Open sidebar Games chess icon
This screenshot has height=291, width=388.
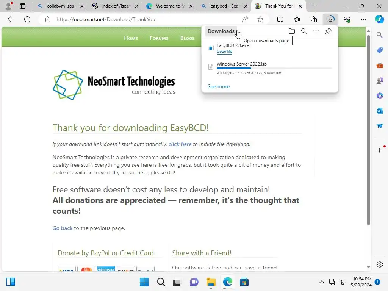[380, 80]
